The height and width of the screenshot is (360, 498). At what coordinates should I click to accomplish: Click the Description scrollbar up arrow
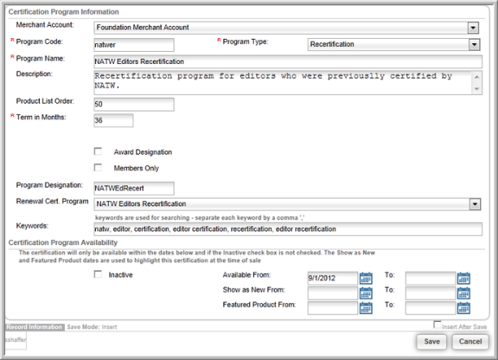(x=476, y=77)
